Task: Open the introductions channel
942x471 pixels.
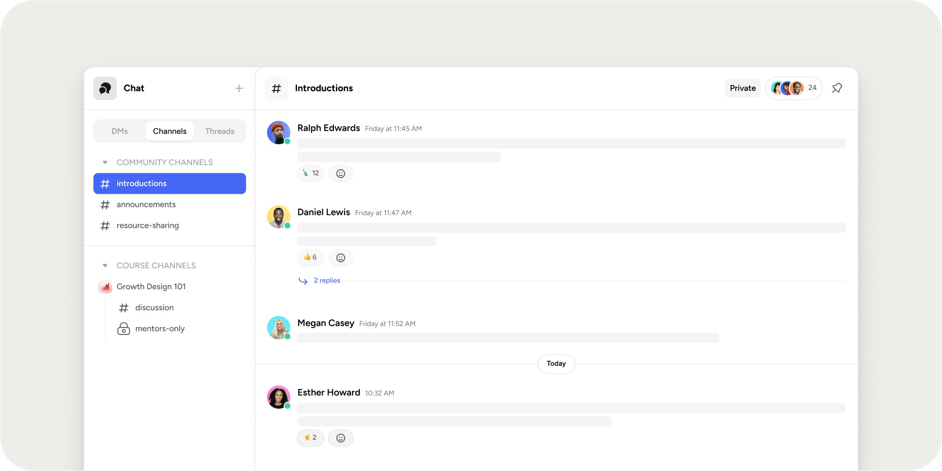Action: pyautogui.click(x=169, y=183)
